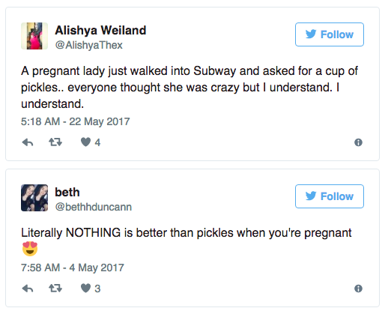Click the Subway pickles tweet text
This screenshot has width=388, height=314.
[190, 87]
